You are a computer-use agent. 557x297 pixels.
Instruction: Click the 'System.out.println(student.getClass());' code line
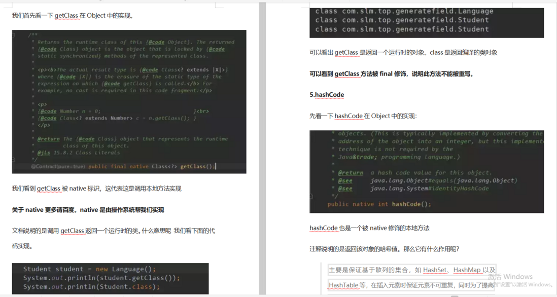(101, 278)
